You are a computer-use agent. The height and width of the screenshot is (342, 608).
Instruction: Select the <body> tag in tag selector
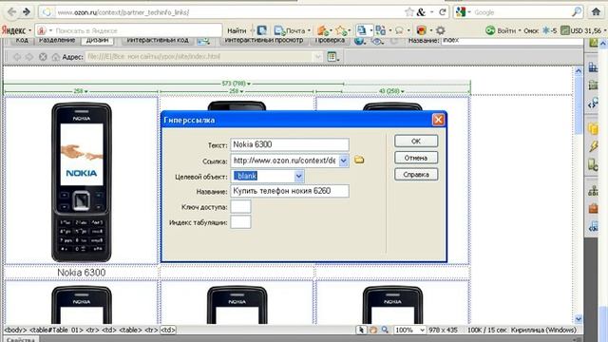(15, 330)
